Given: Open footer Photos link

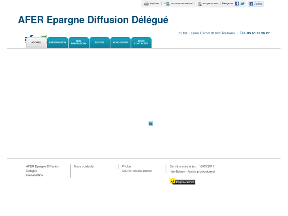Looking at the screenshot, I should pos(126,166).
